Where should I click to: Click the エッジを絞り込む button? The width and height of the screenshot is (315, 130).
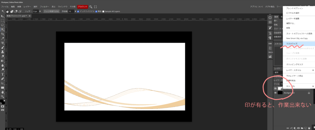click(51, 11)
